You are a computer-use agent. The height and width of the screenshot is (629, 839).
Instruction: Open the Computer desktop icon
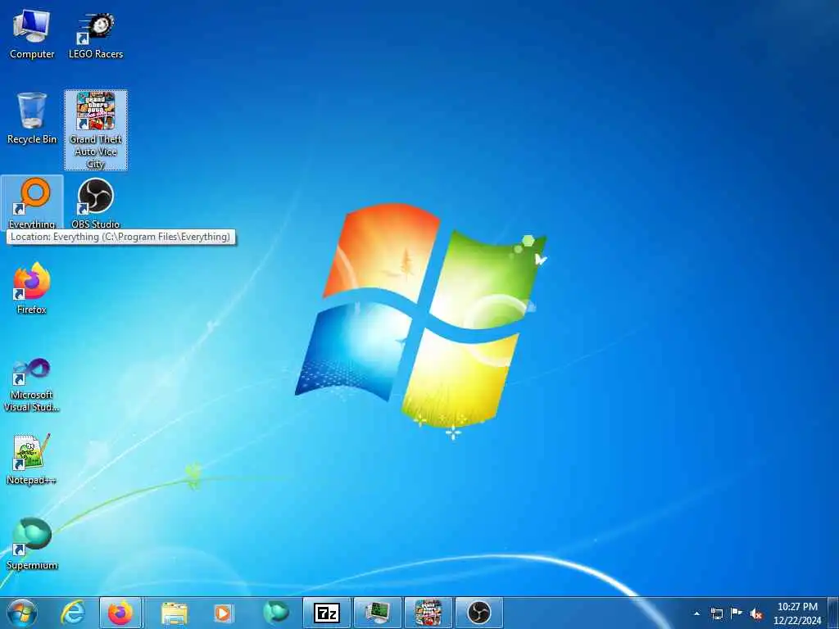click(32, 34)
